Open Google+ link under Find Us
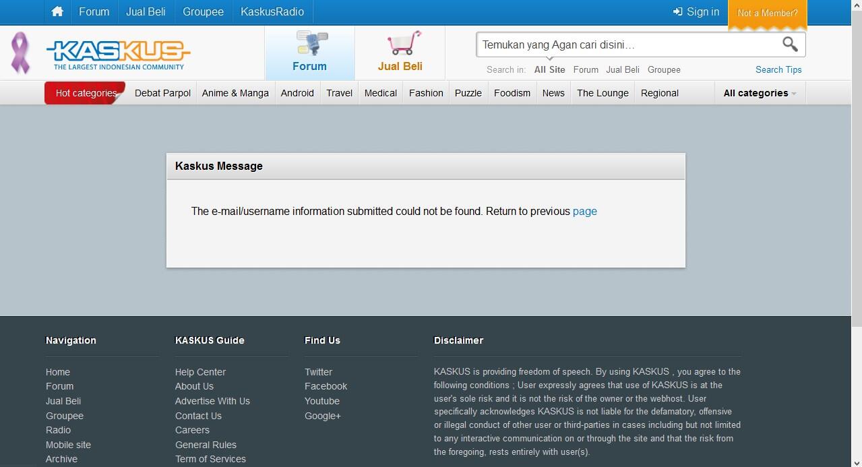862x467 pixels. pyautogui.click(x=323, y=416)
